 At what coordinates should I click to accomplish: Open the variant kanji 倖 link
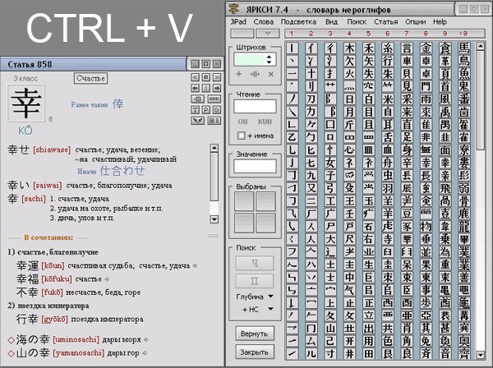pyautogui.click(x=117, y=103)
